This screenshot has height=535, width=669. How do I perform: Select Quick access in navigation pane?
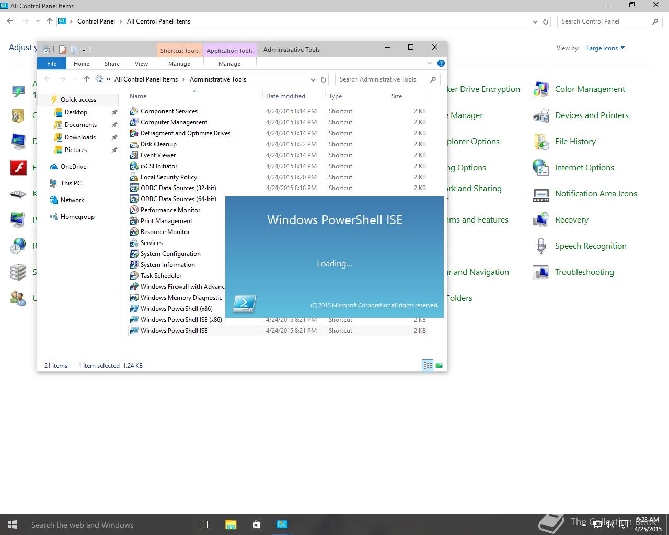point(78,100)
